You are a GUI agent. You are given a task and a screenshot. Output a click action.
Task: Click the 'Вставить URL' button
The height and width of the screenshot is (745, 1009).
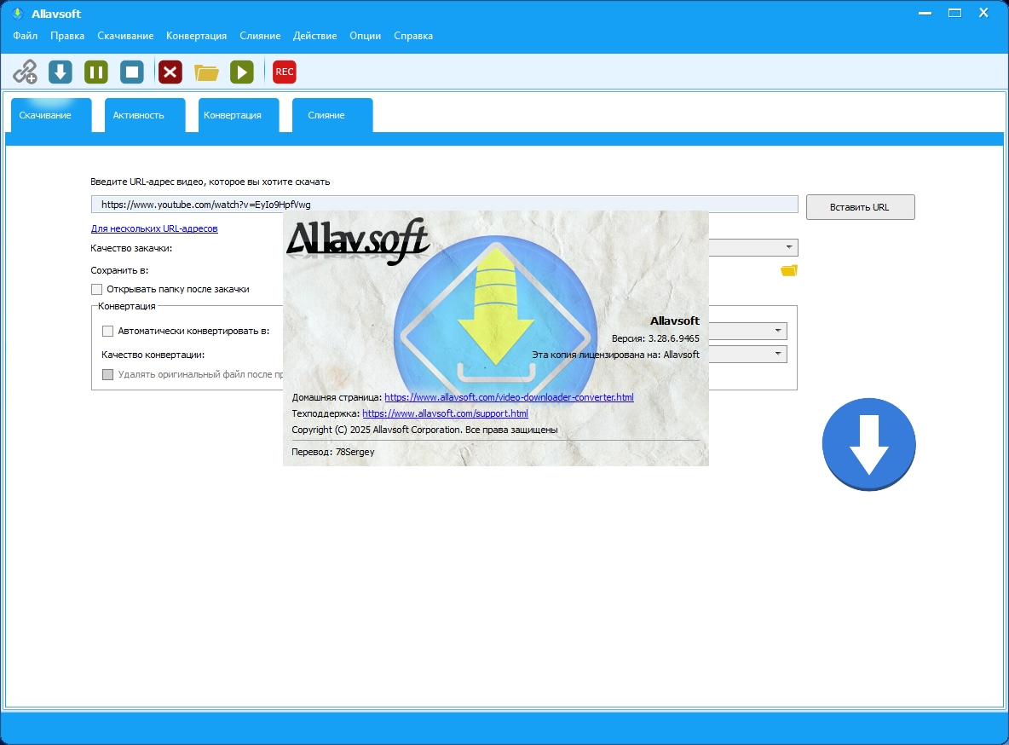pos(861,207)
